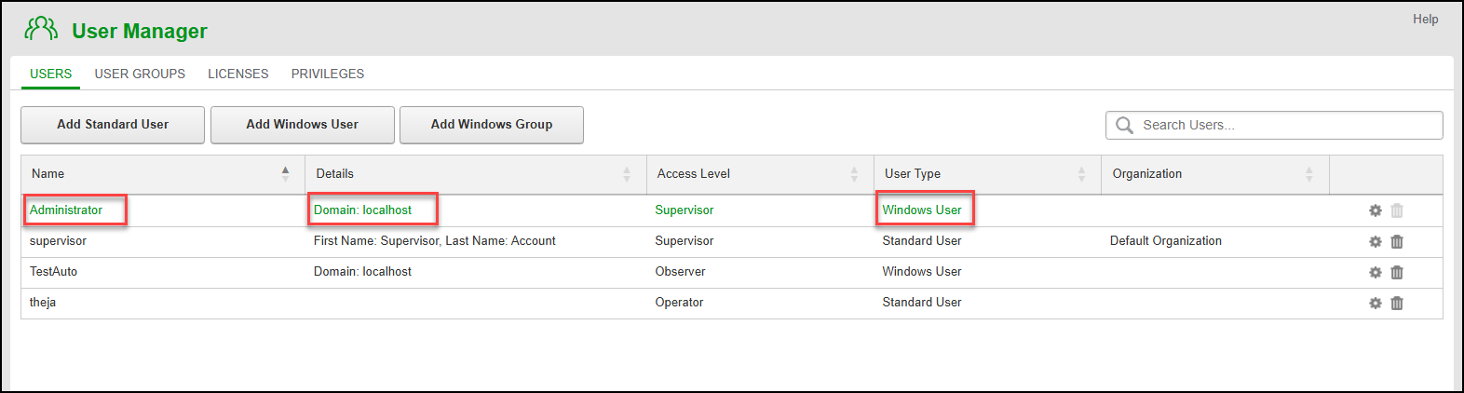The image size is (1464, 393).
Task: Delete TestAuto user with trash icon
Action: coord(1397,272)
